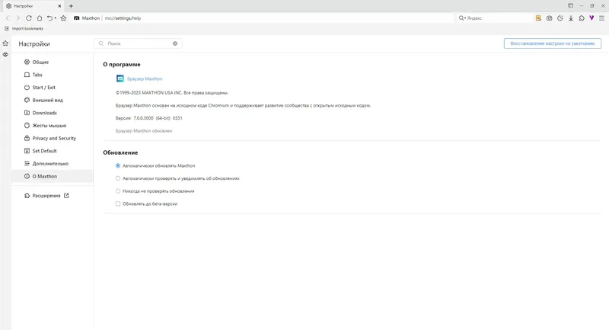Click the Maxnote notes icon in toolbar
The height and width of the screenshot is (330, 609).
click(x=538, y=18)
